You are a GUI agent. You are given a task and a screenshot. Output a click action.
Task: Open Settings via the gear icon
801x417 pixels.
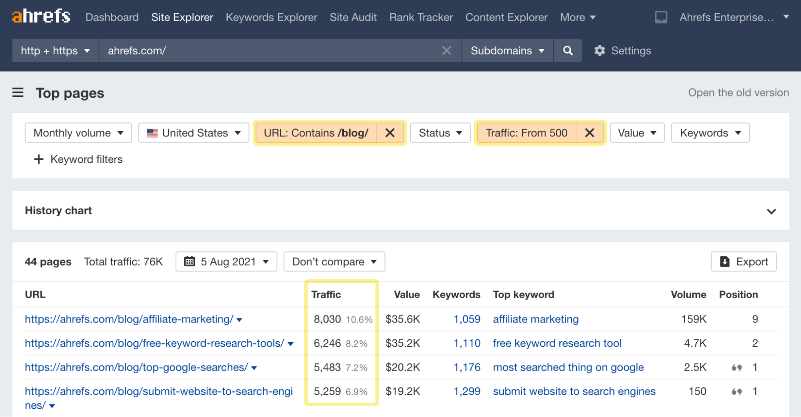(599, 51)
